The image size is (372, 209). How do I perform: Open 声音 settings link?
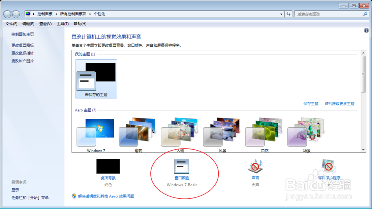[x=255, y=178]
